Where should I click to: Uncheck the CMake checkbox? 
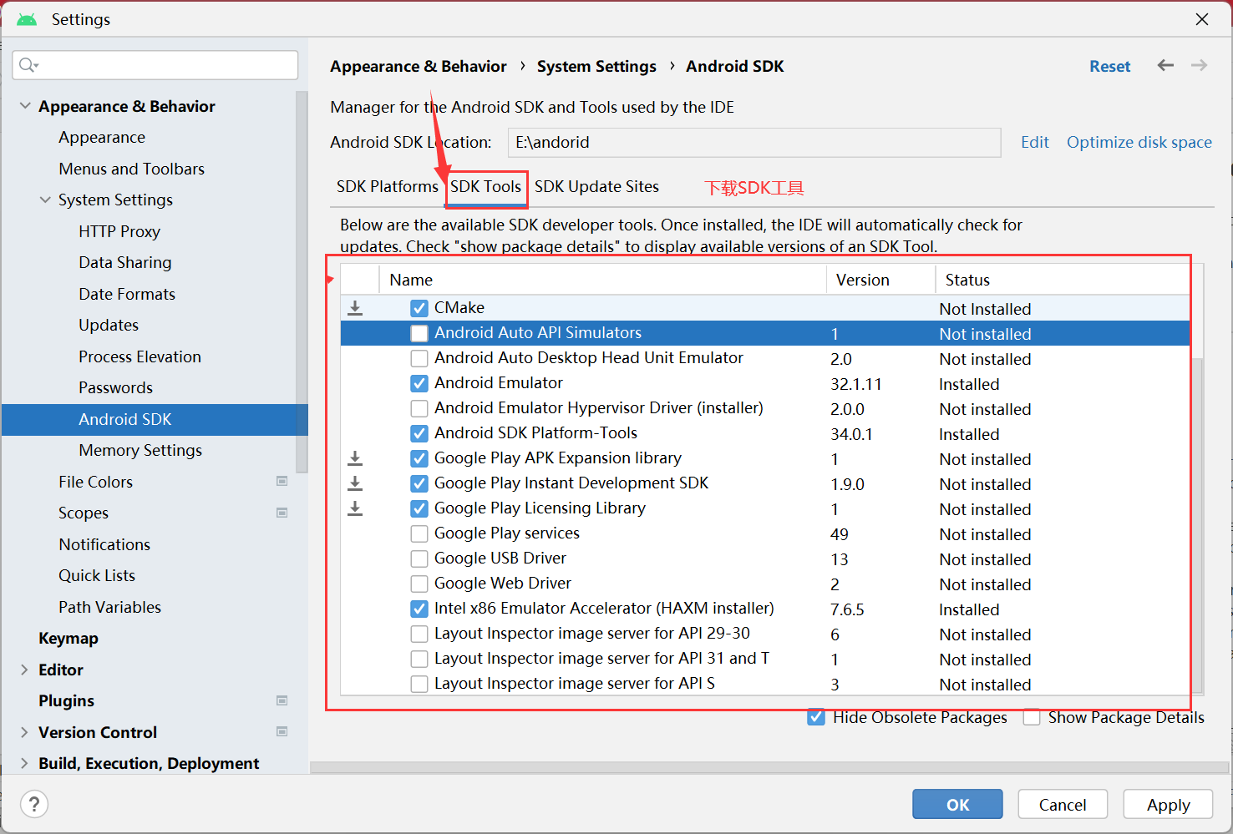click(419, 308)
